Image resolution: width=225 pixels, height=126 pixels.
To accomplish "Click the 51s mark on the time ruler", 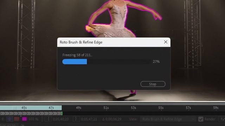I will pos(106,108).
